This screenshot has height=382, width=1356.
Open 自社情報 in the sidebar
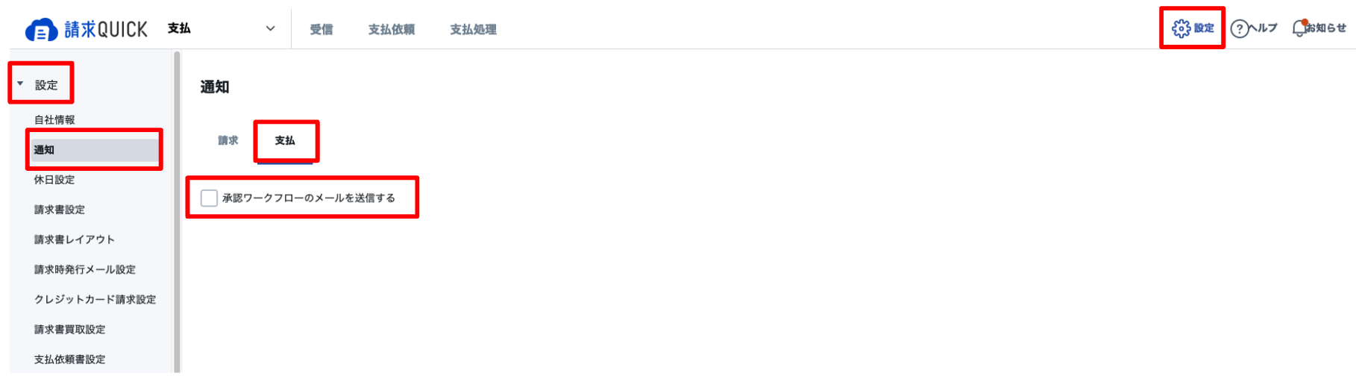[x=54, y=119]
